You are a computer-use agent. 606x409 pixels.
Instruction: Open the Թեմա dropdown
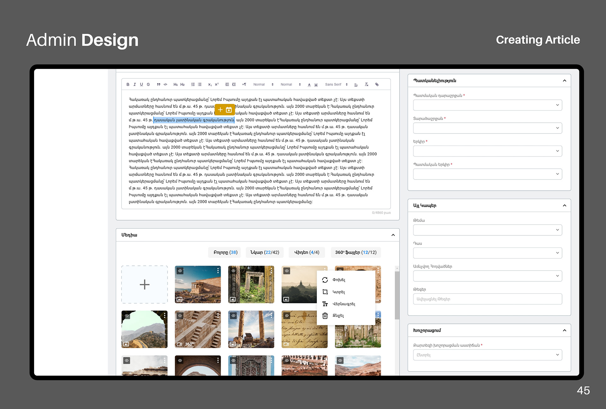pyautogui.click(x=487, y=230)
